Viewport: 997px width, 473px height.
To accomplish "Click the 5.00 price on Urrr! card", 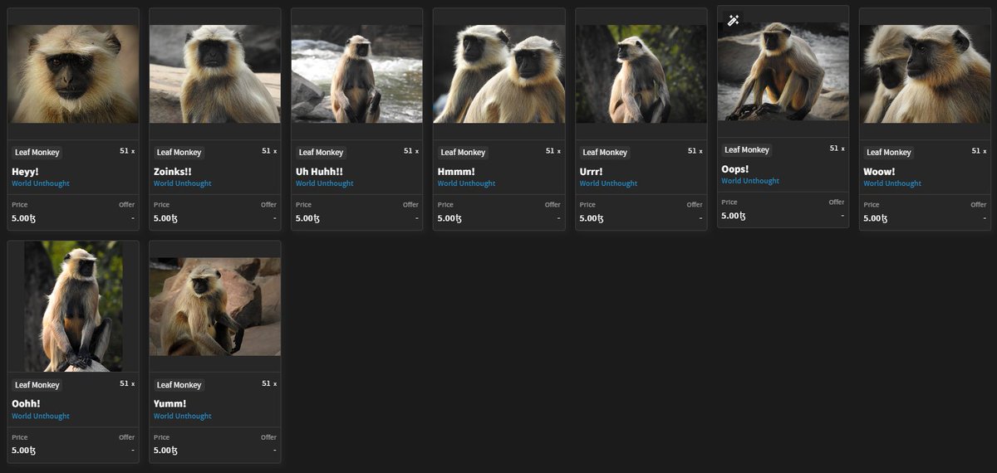I will [x=592, y=218].
